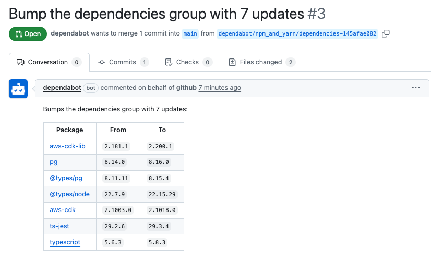Image resolution: width=431 pixels, height=258 pixels.
Task: Click the main base branch link
Action: click(x=190, y=34)
